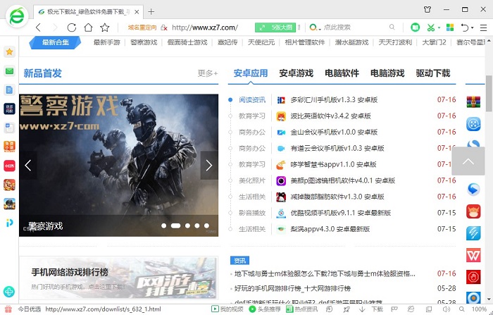Click the WinRAR icon in right column
Image resolution: width=493 pixels, height=315 pixels.
pos(473,102)
